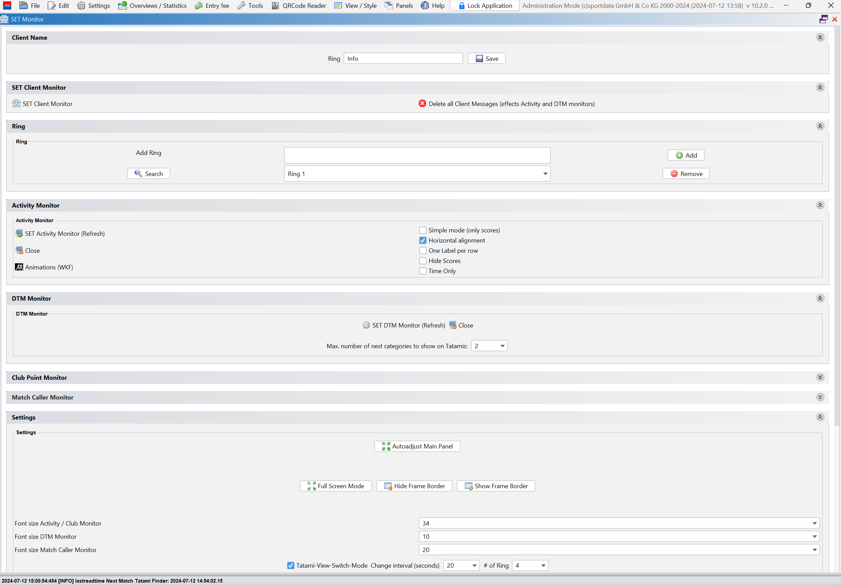Image resolution: width=841 pixels, height=585 pixels.
Task: Open the Ring 1 dropdown list
Action: (545, 174)
